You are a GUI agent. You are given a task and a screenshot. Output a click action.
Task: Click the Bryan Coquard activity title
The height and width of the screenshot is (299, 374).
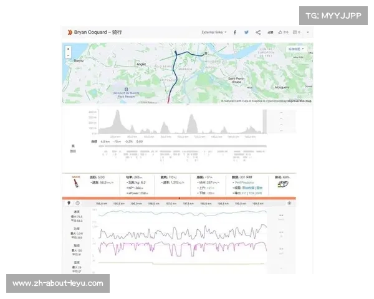98,32
